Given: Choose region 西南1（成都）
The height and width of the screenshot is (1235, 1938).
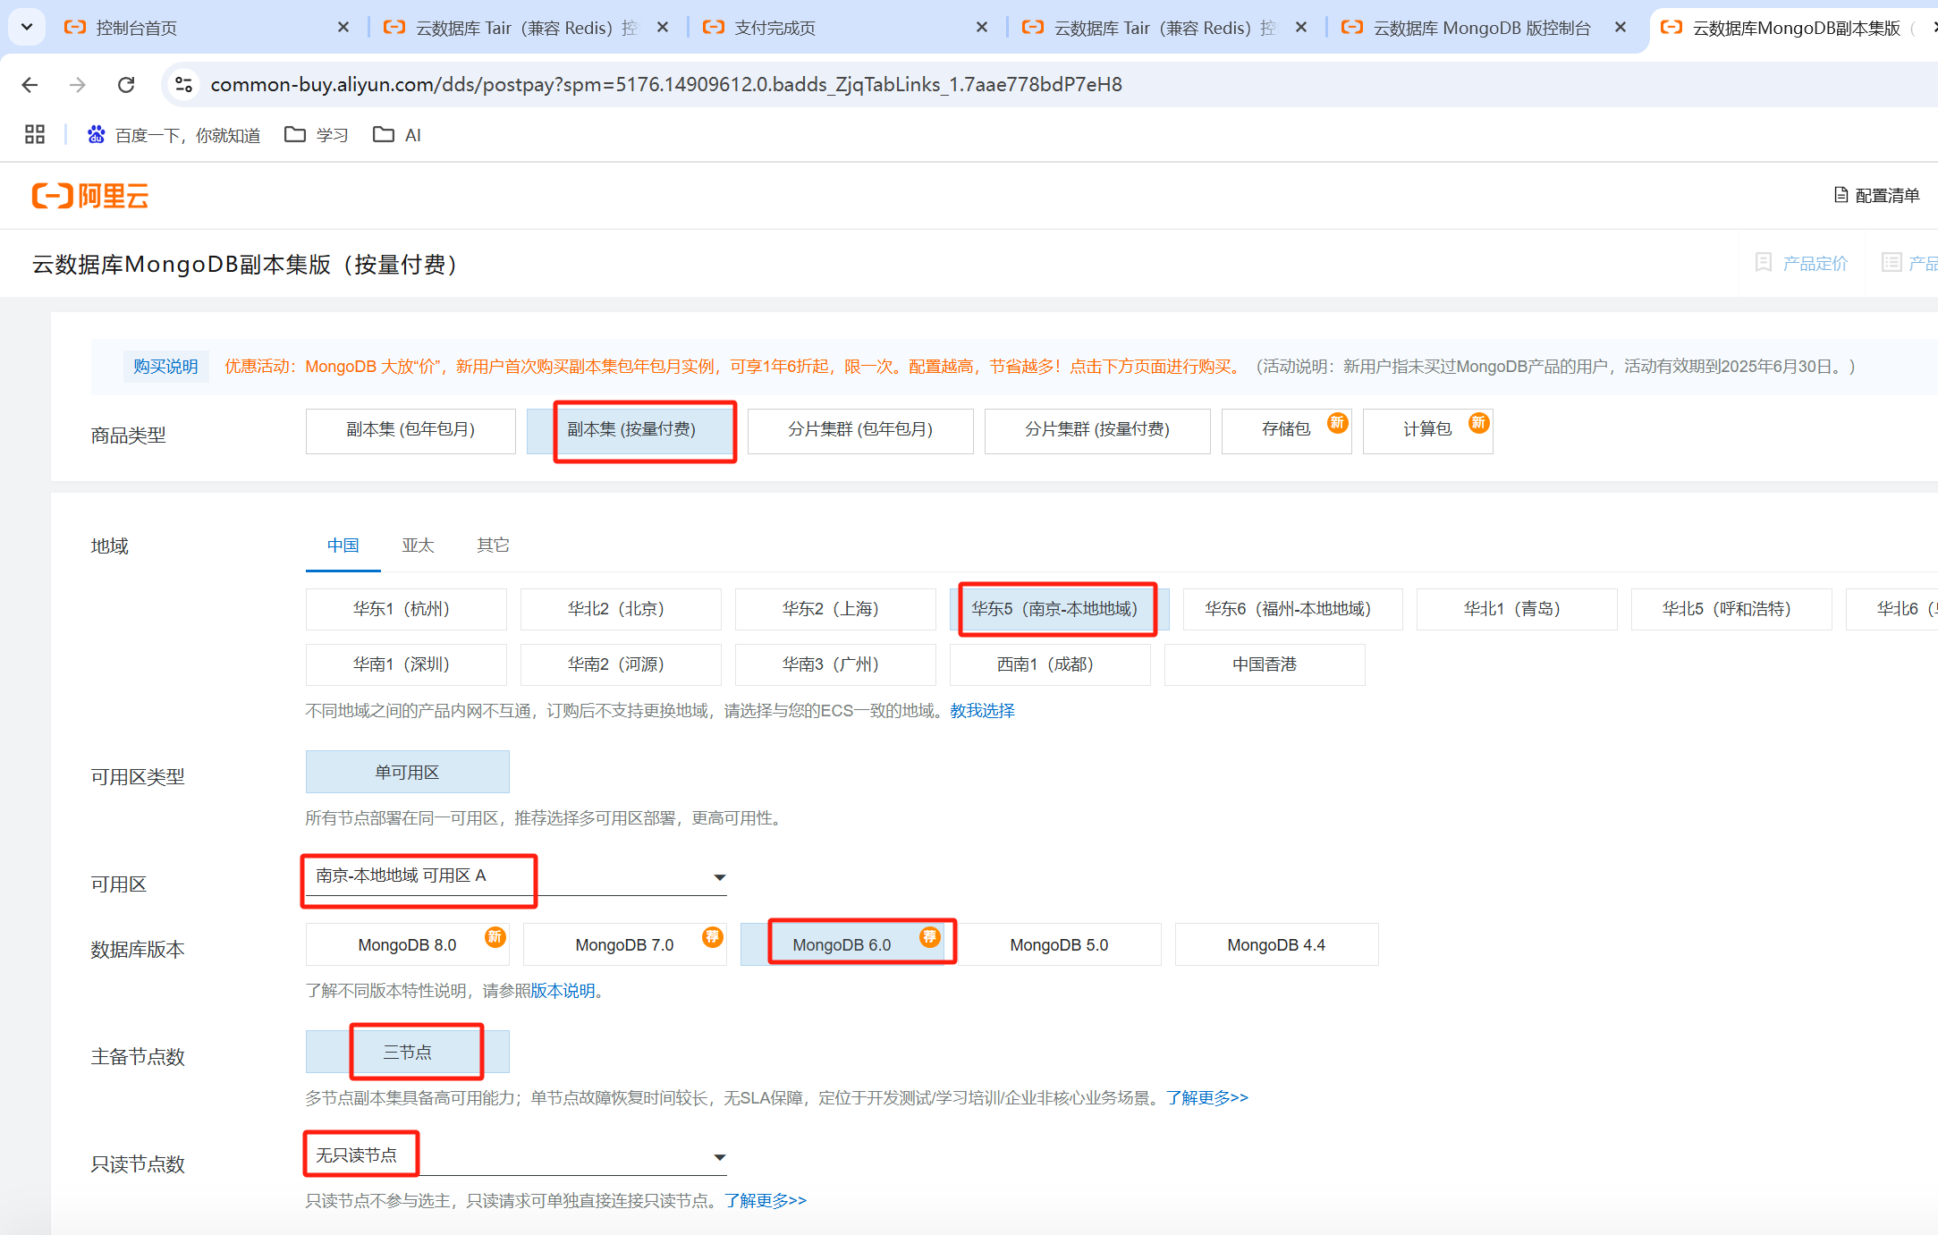Looking at the screenshot, I should [1050, 664].
